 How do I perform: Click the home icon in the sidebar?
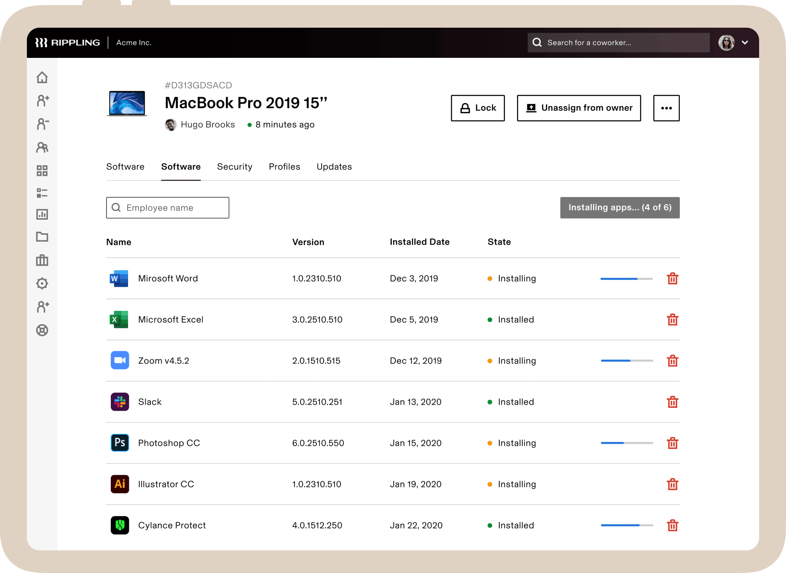42,78
